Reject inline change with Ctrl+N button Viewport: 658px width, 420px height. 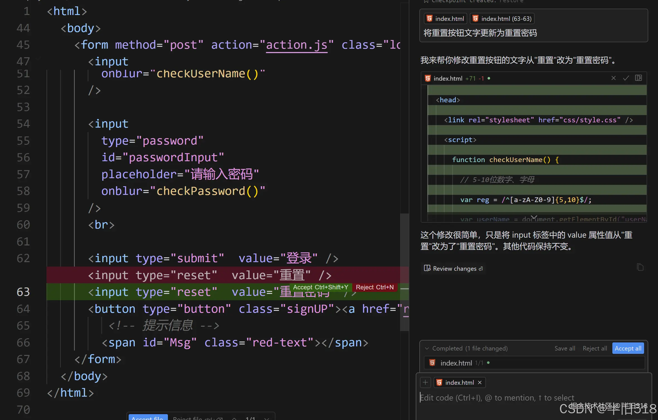375,287
